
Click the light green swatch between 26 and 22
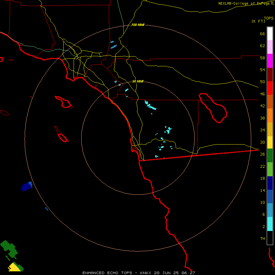[270, 169]
